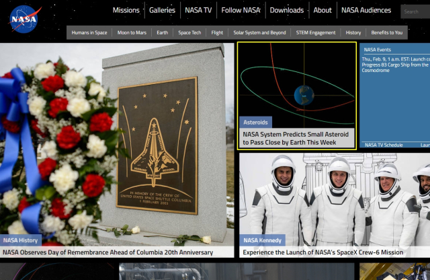Open the Galleries menu
430x280 pixels.
coord(162,10)
